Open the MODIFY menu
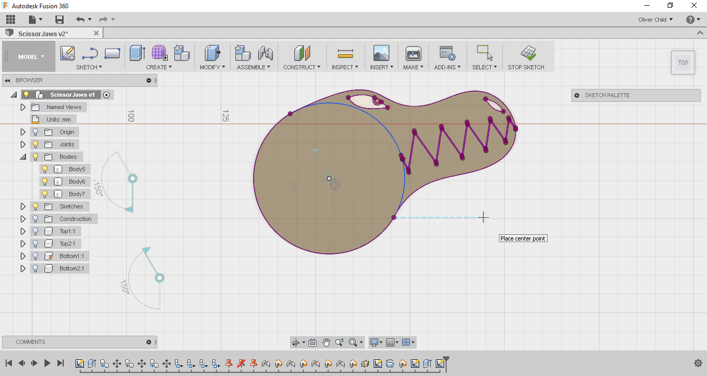Image resolution: width=707 pixels, height=376 pixels. 212,67
